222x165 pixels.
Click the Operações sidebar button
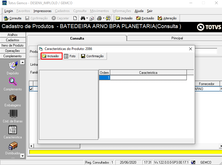[13, 51]
